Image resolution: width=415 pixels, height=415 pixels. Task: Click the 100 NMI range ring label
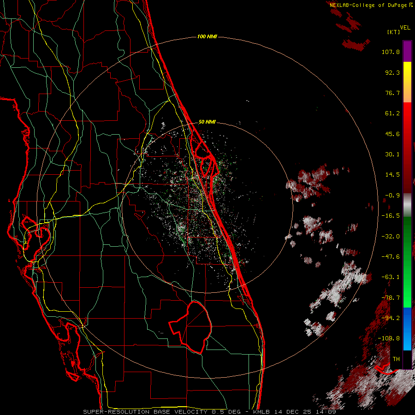pyautogui.click(x=207, y=36)
